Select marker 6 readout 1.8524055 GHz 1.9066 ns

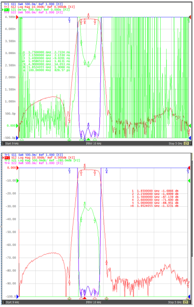point(47,67)
